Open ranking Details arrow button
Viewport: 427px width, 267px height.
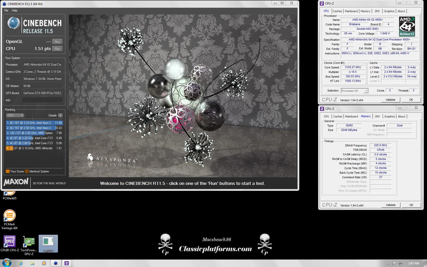click(x=60, y=115)
